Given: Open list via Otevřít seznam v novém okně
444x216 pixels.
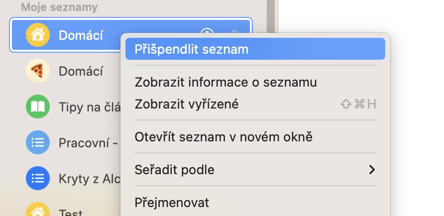Looking at the screenshot, I should click(223, 136).
